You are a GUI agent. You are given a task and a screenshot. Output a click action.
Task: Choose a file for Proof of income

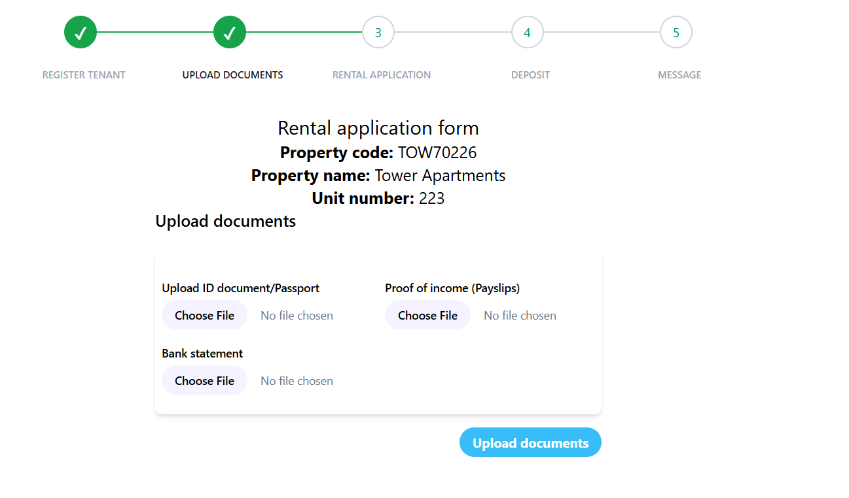427,315
